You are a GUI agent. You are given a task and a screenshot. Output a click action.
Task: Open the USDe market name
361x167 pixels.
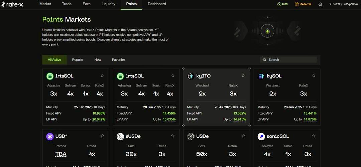[x=202, y=136]
